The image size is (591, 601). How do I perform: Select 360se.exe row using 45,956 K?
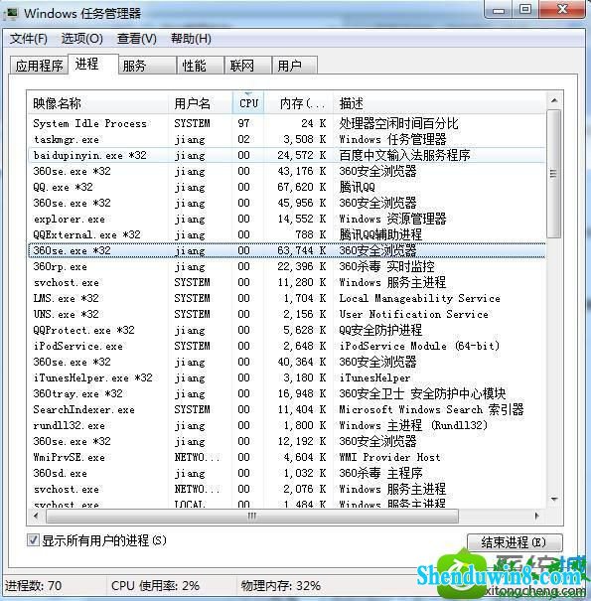pos(286,203)
